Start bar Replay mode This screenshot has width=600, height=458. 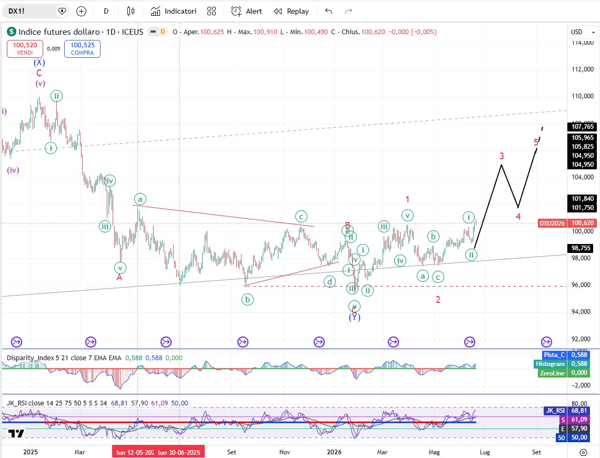291,12
